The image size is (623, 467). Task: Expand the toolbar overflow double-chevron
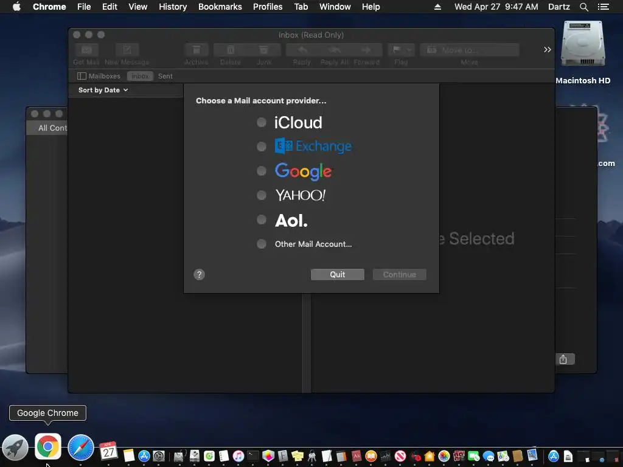(x=547, y=50)
